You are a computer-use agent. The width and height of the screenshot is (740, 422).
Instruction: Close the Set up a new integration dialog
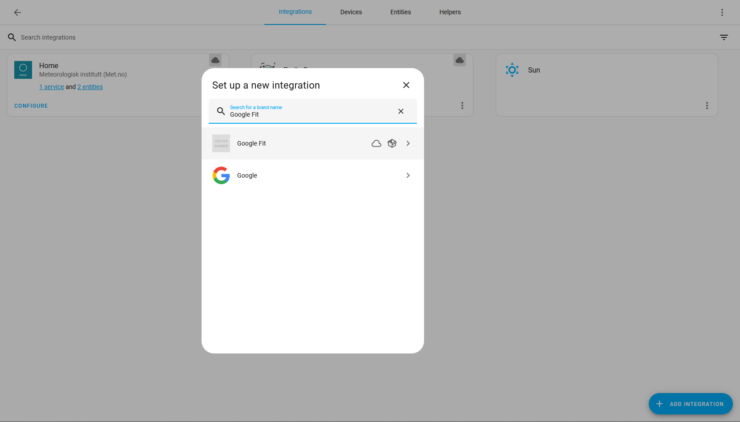click(406, 85)
